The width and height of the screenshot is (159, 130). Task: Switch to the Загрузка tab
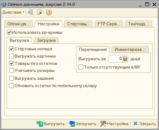[46, 40]
